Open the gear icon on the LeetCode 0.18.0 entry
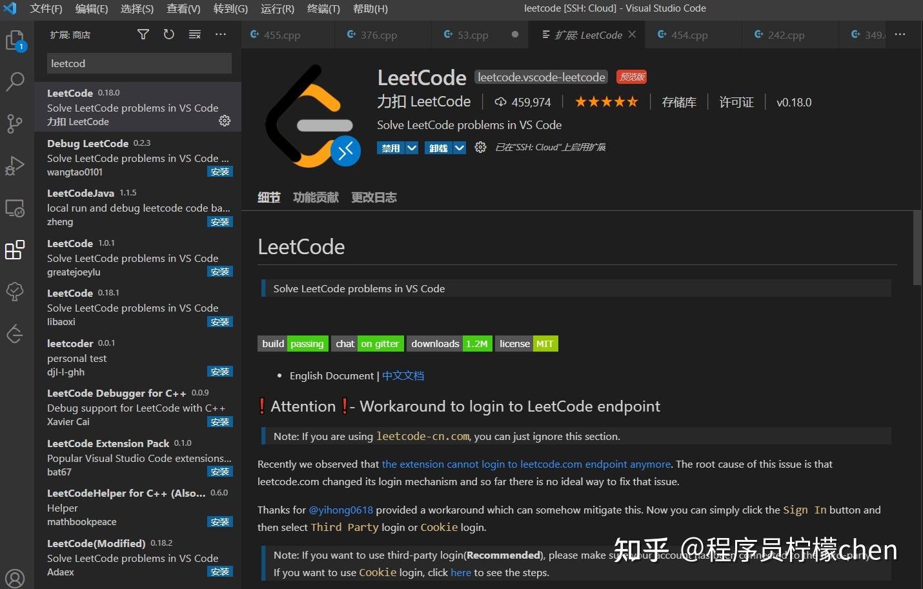The height and width of the screenshot is (589, 923). (x=224, y=121)
